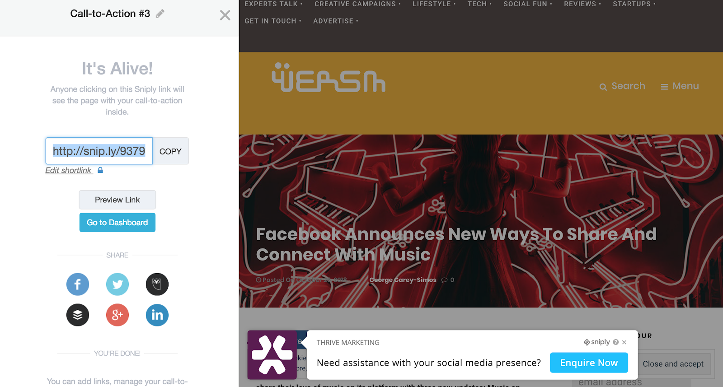Select the snip.ly URL field
The width and height of the screenshot is (723, 387).
click(x=99, y=151)
